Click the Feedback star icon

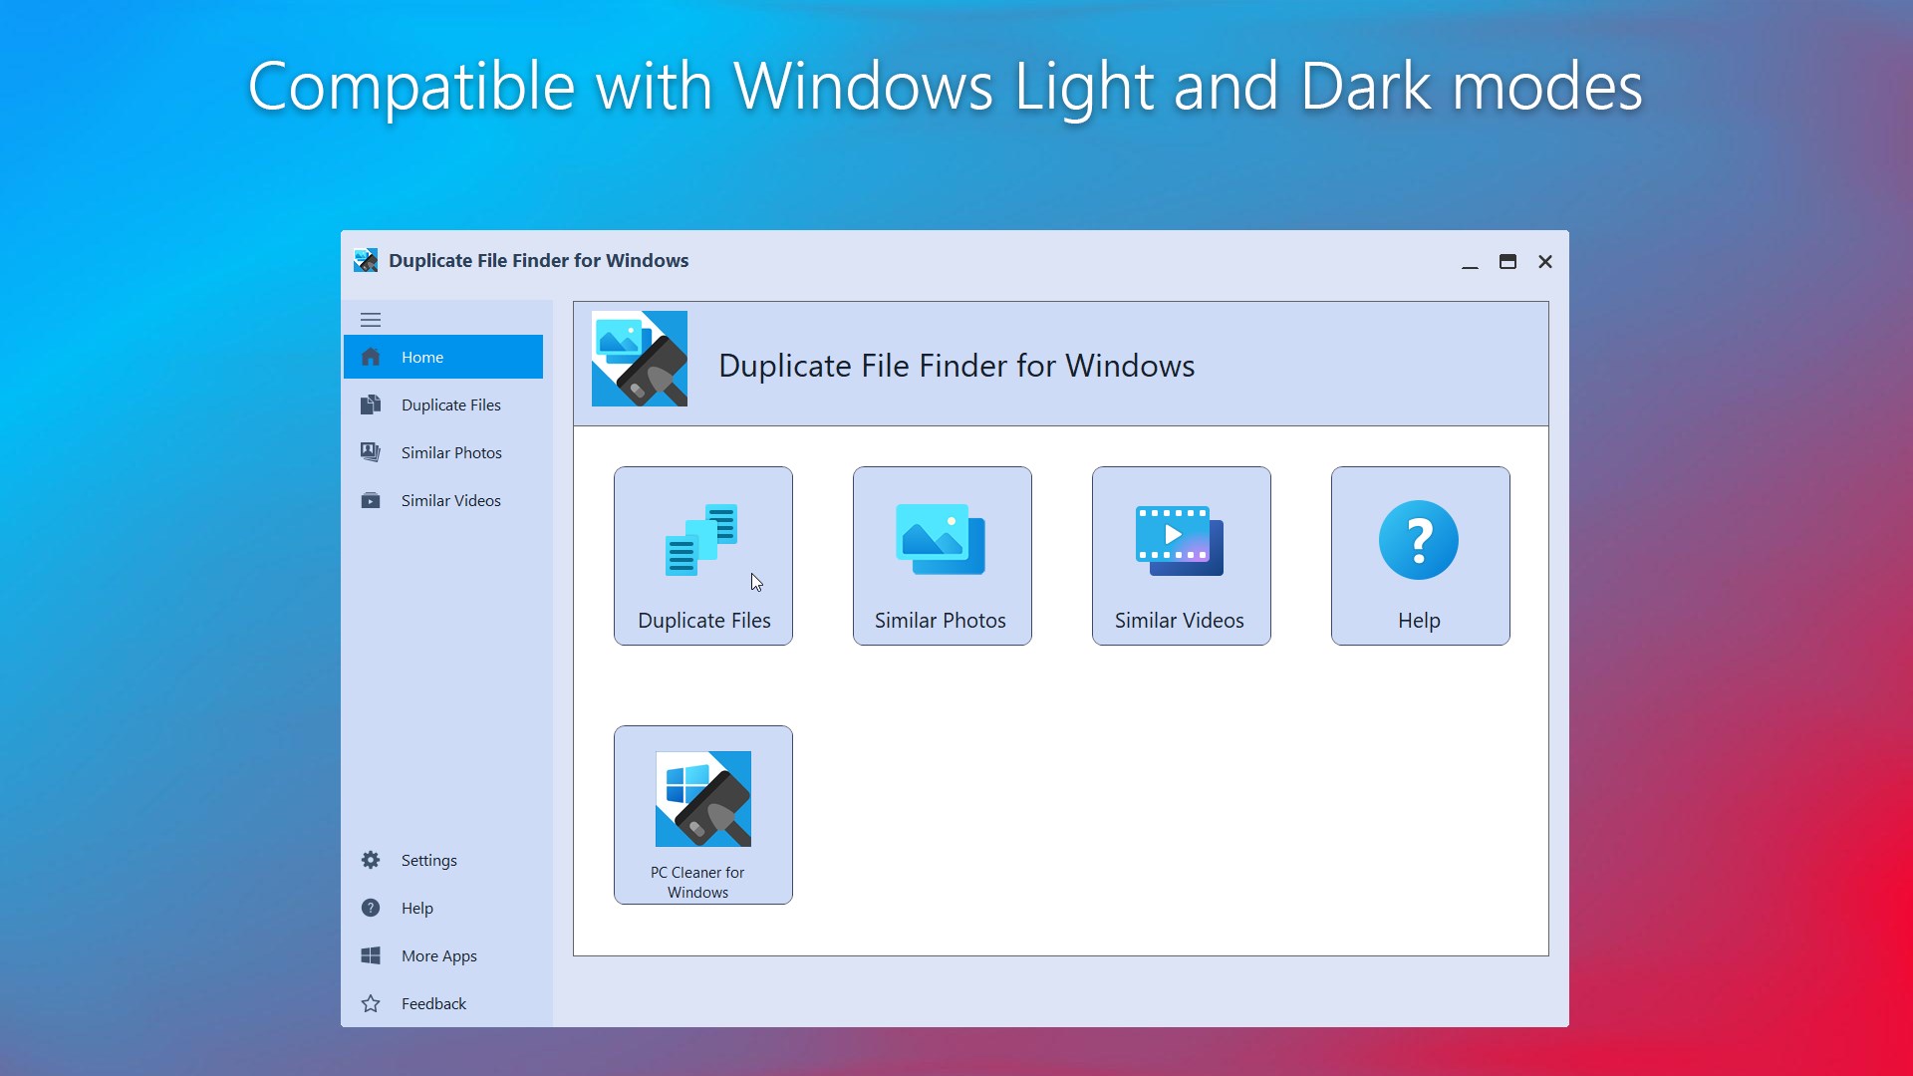pos(371,1003)
